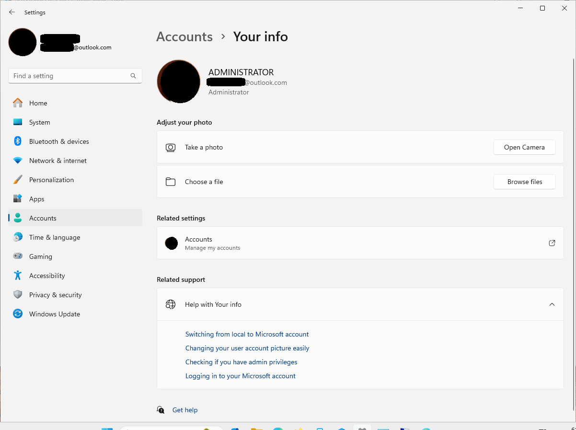Collapse the Help with Your info section
Image resolution: width=576 pixels, height=430 pixels.
pos(552,304)
